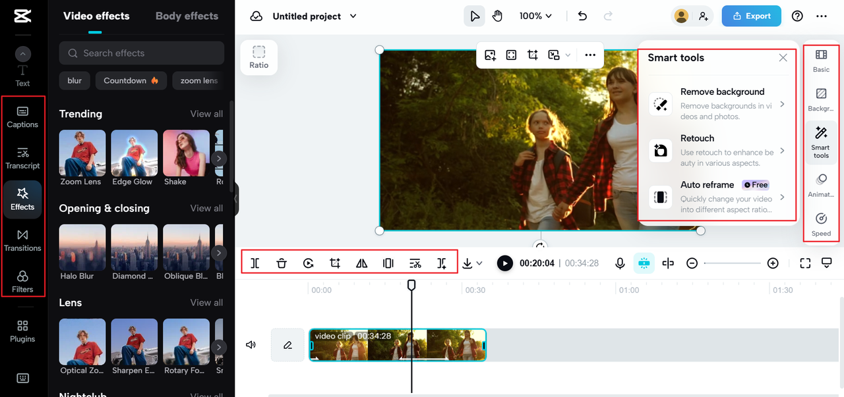Select the hand pan tool
This screenshot has height=397, width=844.
(497, 16)
